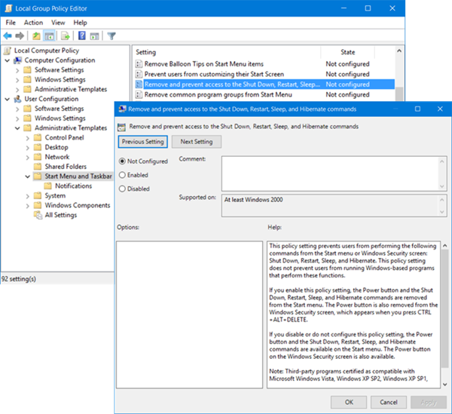The image size is (452, 414).
Task: Click the Local Group Policy Editor title icon
Action: pos(8,8)
